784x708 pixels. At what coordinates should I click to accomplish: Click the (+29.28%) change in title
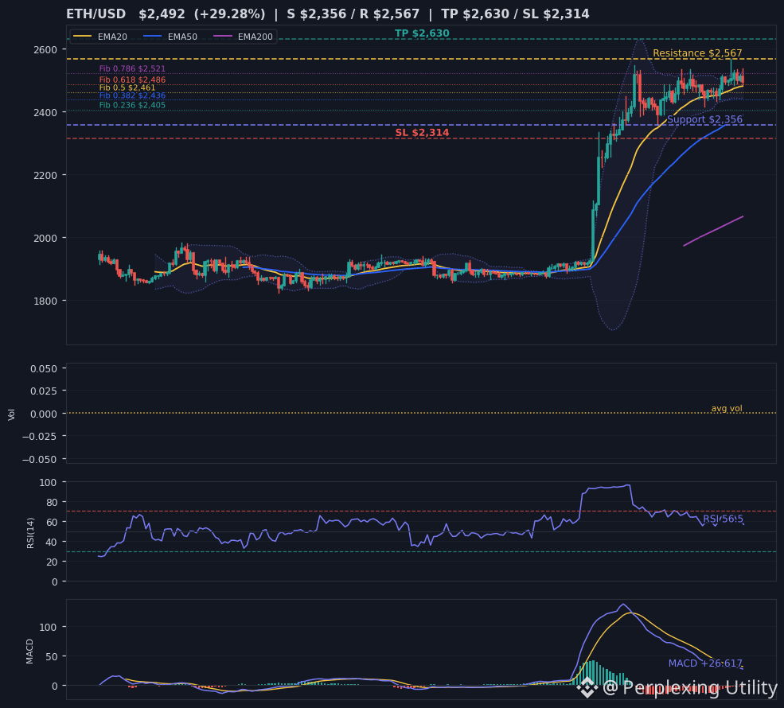(229, 14)
